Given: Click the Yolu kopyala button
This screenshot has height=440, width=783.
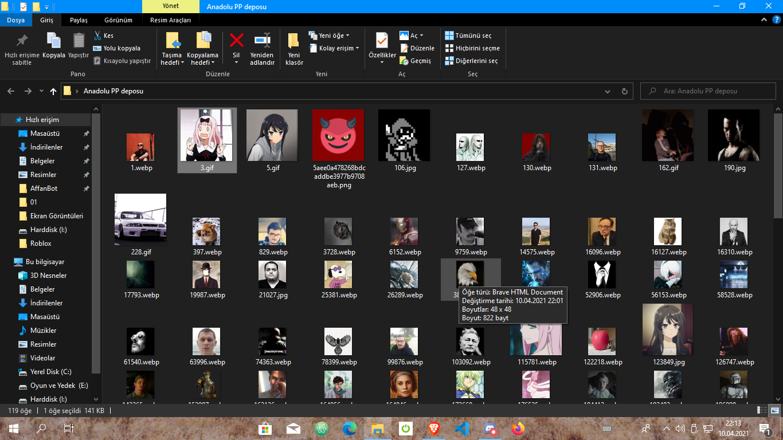Looking at the screenshot, I should (116, 48).
